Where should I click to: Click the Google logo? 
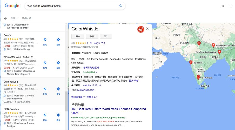click(x=12, y=6)
